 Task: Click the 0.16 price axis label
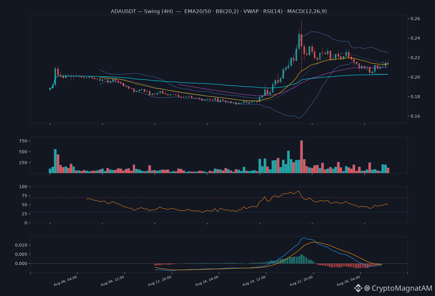click(x=415, y=116)
